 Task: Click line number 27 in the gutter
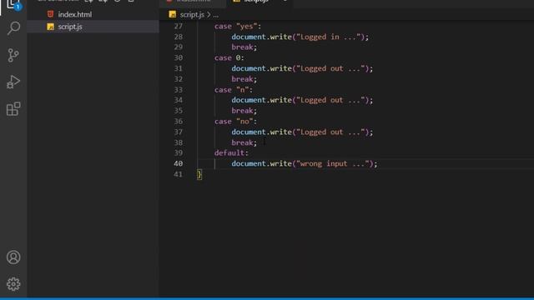pos(178,26)
